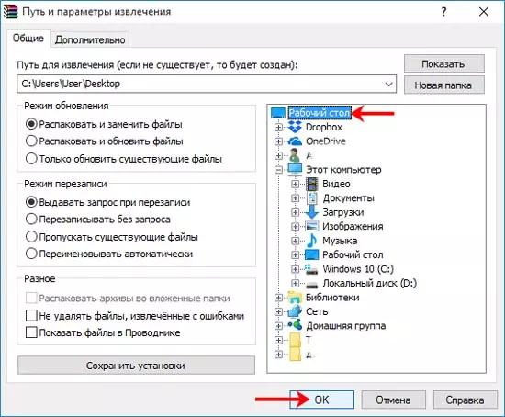This screenshot has width=505, height=417.
Task: Select Изображения label in tree
Action: coord(353,226)
